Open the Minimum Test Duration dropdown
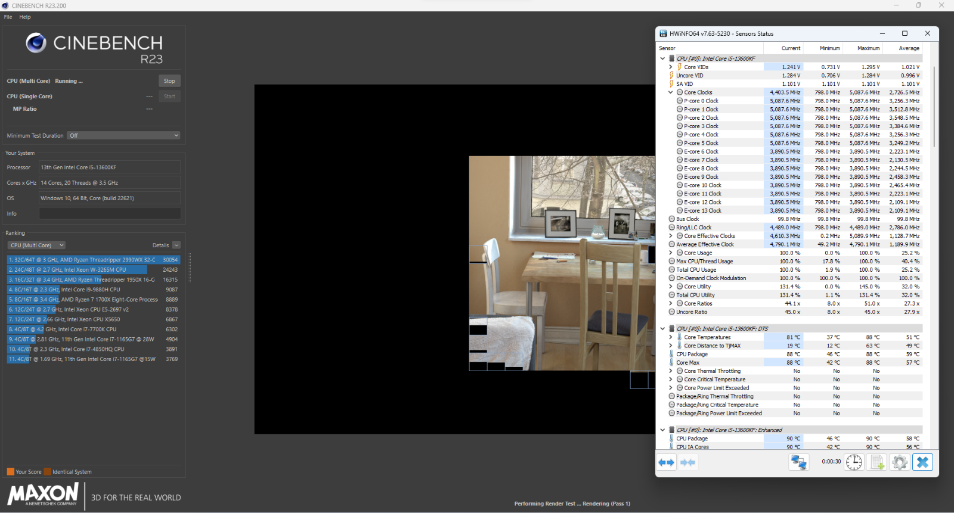Image resolution: width=954 pixels, height=513 pixels. 123,135
